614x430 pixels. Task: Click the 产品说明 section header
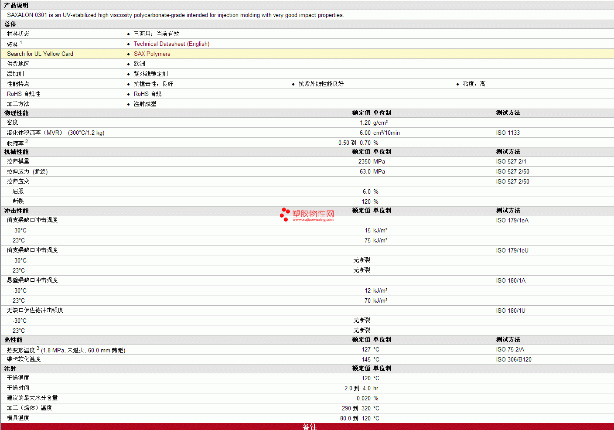tap(16, 5)
